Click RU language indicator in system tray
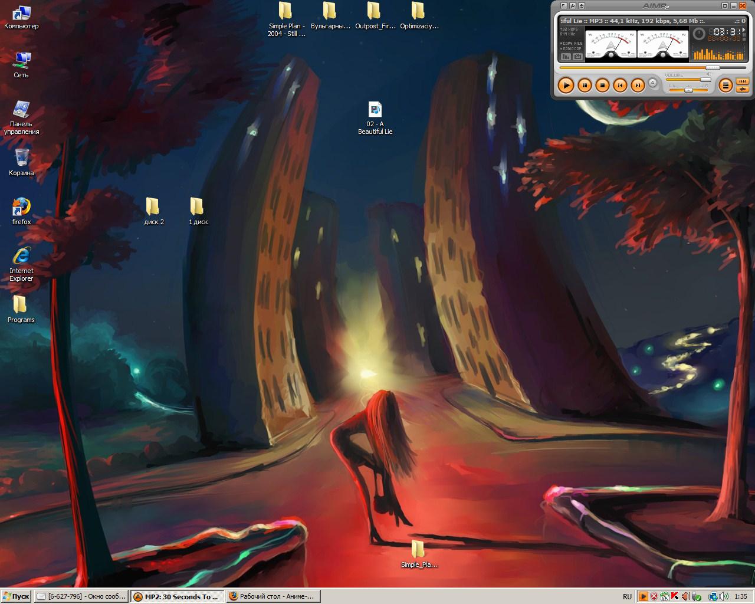 pyautogui.click(x=627, y=596)
